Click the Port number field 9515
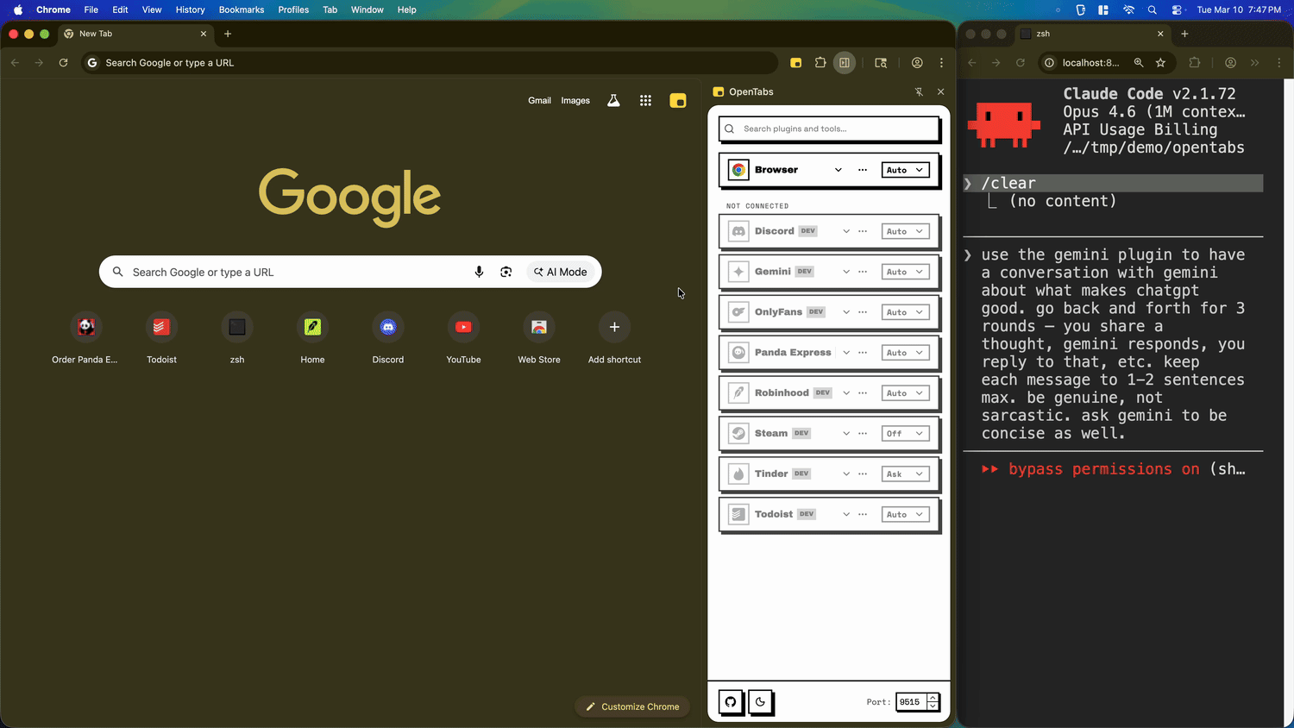The image size is (1294, 728). (x=912, y=702)
